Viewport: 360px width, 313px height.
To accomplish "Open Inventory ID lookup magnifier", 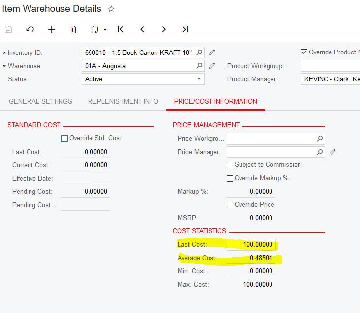I will (x=199, y=52).
